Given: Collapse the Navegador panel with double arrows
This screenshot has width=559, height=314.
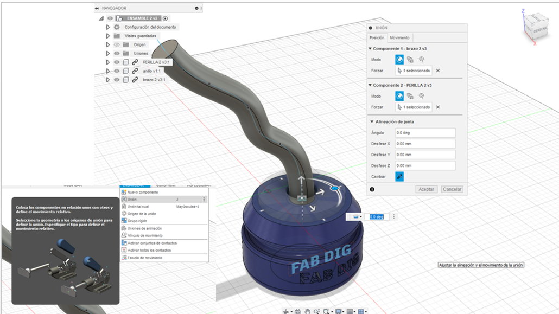Looking at the screenshot, I should 97,8.
